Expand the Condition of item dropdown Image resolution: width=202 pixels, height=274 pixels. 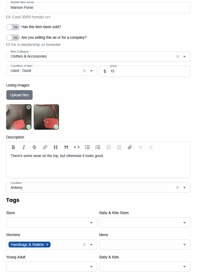91,71
